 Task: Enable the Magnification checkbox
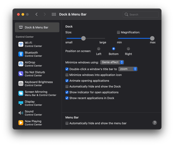point(119,32)
